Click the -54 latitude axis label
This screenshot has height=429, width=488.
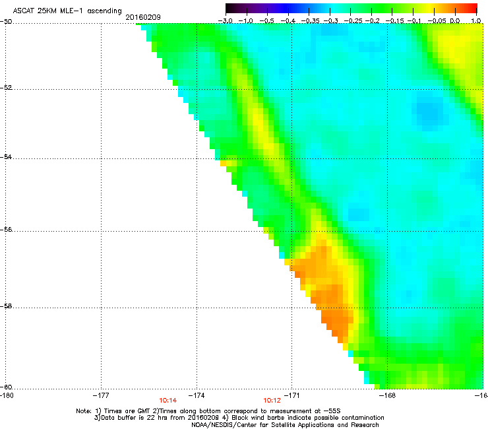(x=6, y=156)
